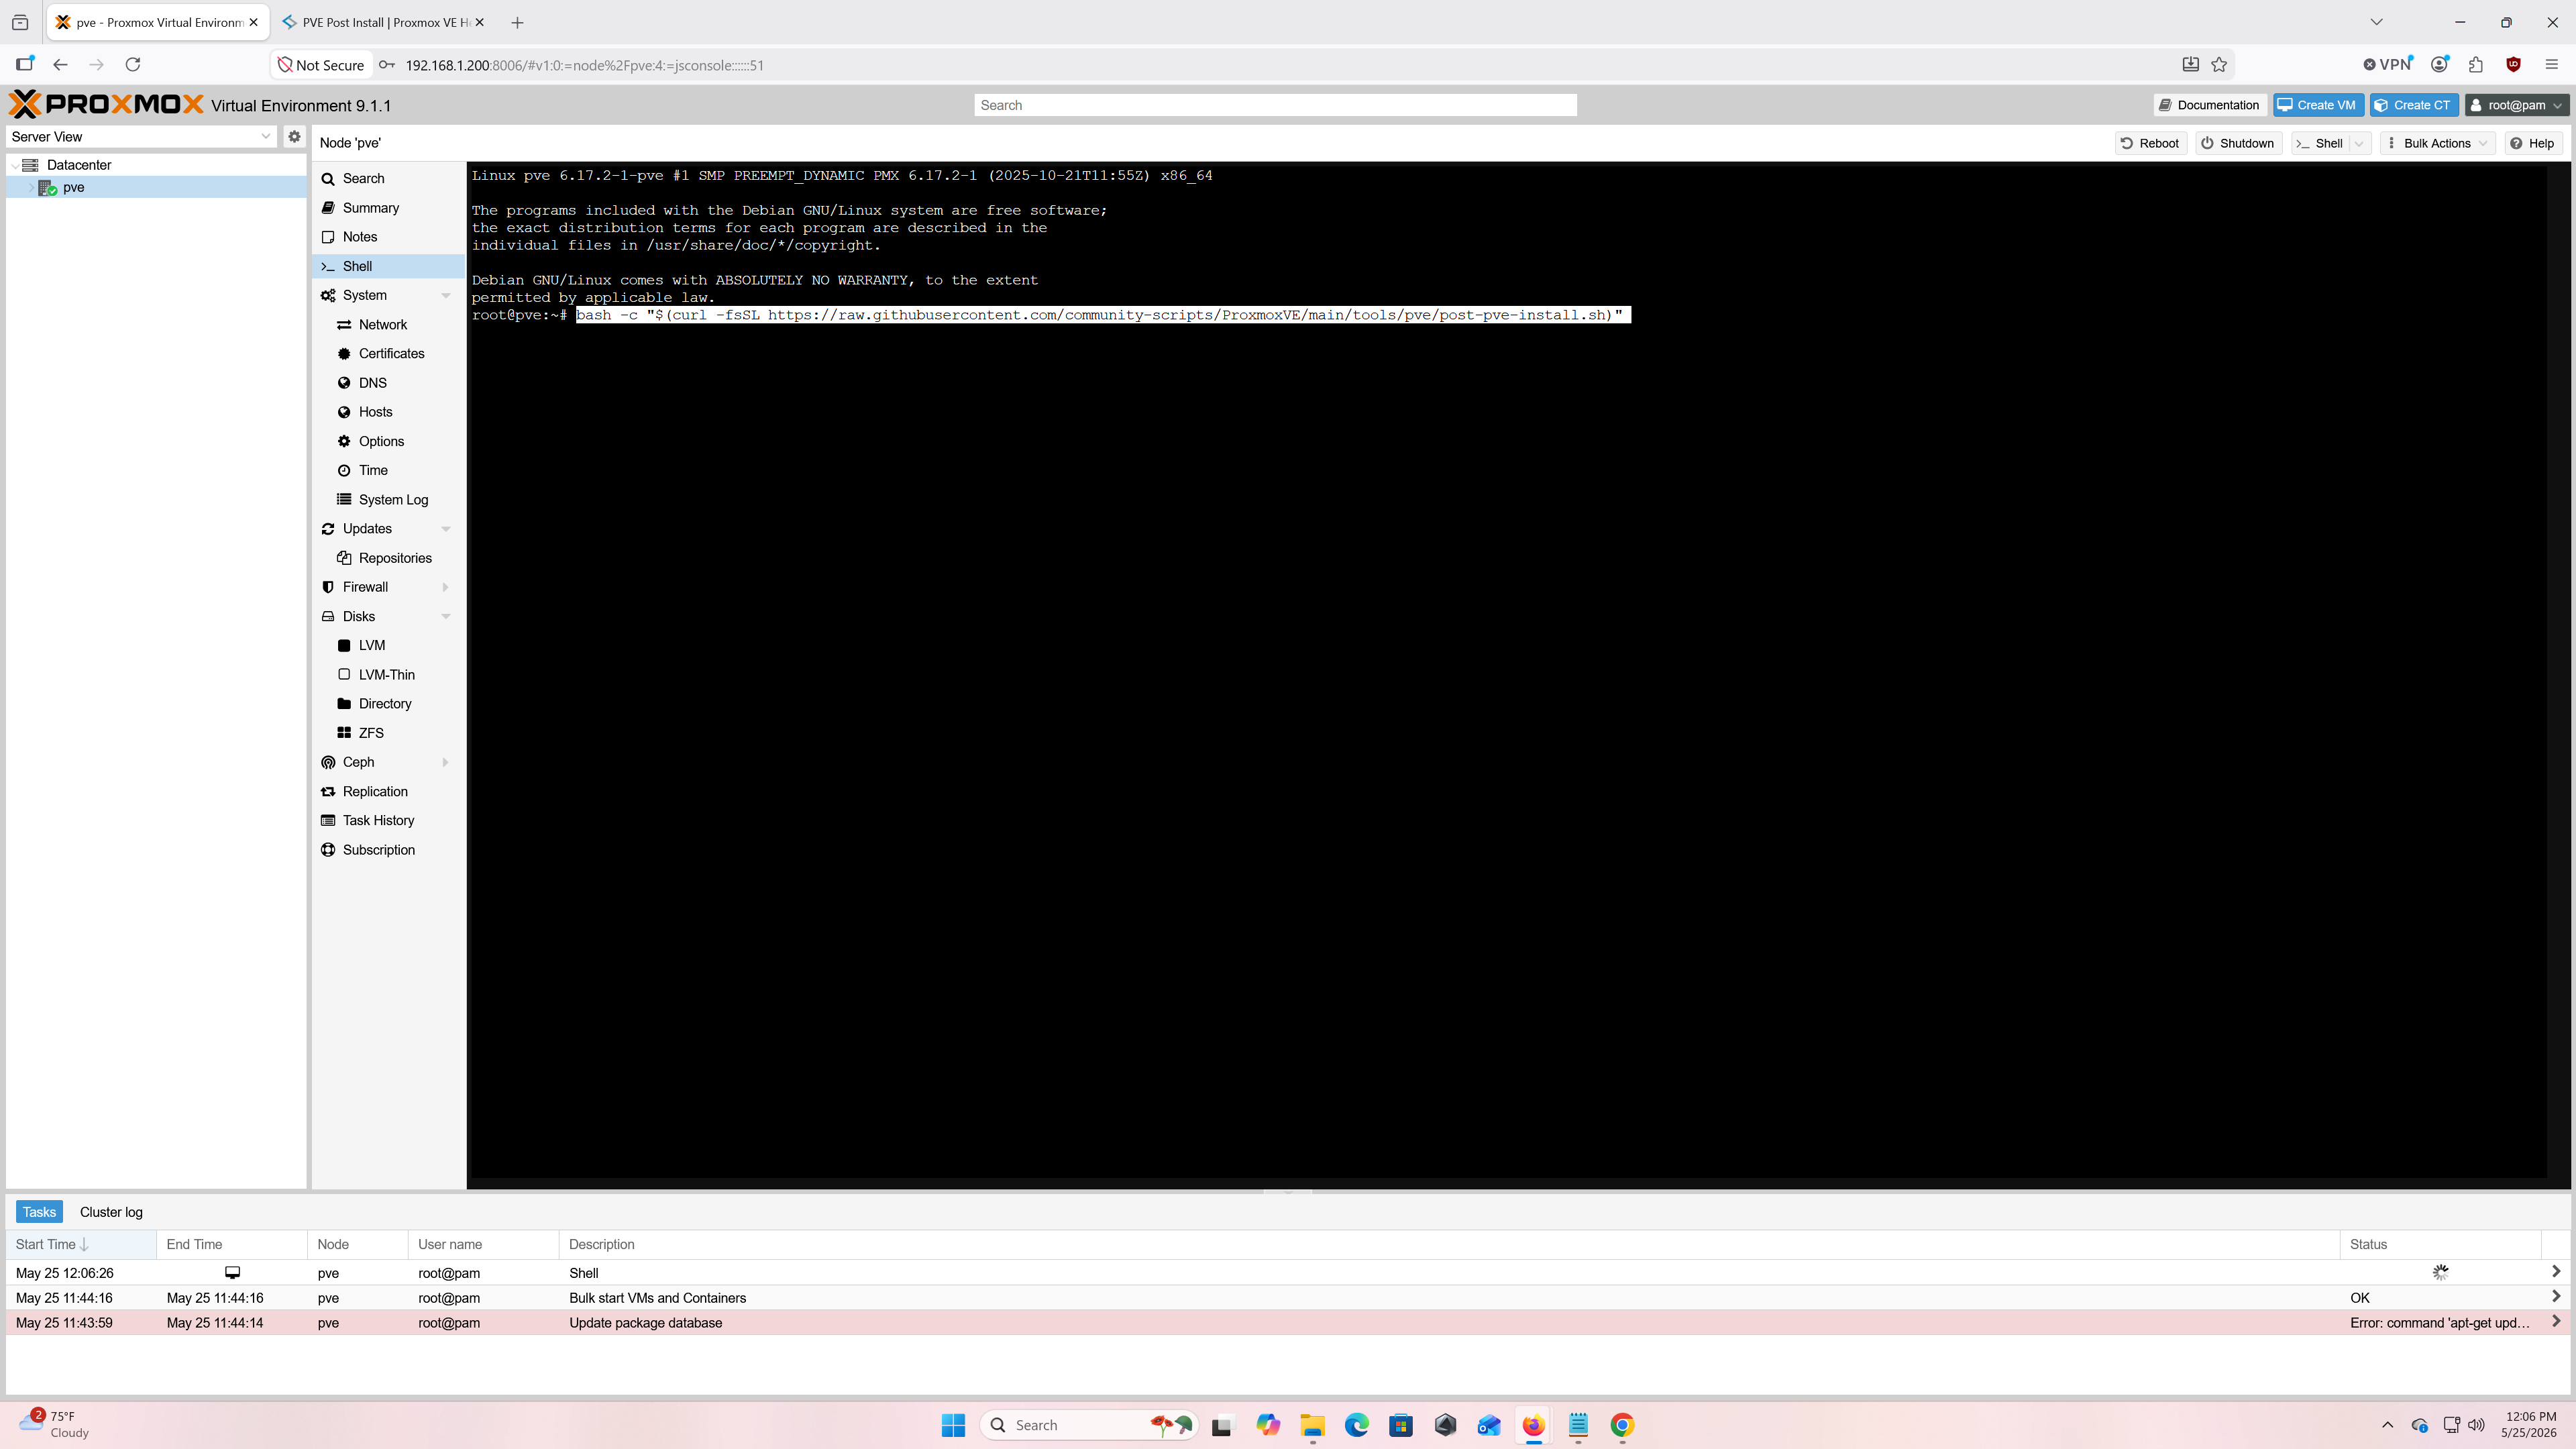Open root@pam user menu
Image resolution: width=2576 pixels, height=1449 pixels.
coord(2516,105)
